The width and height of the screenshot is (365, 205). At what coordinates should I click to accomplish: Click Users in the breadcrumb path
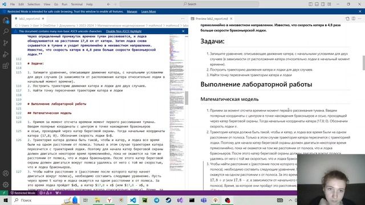(25, 26)
